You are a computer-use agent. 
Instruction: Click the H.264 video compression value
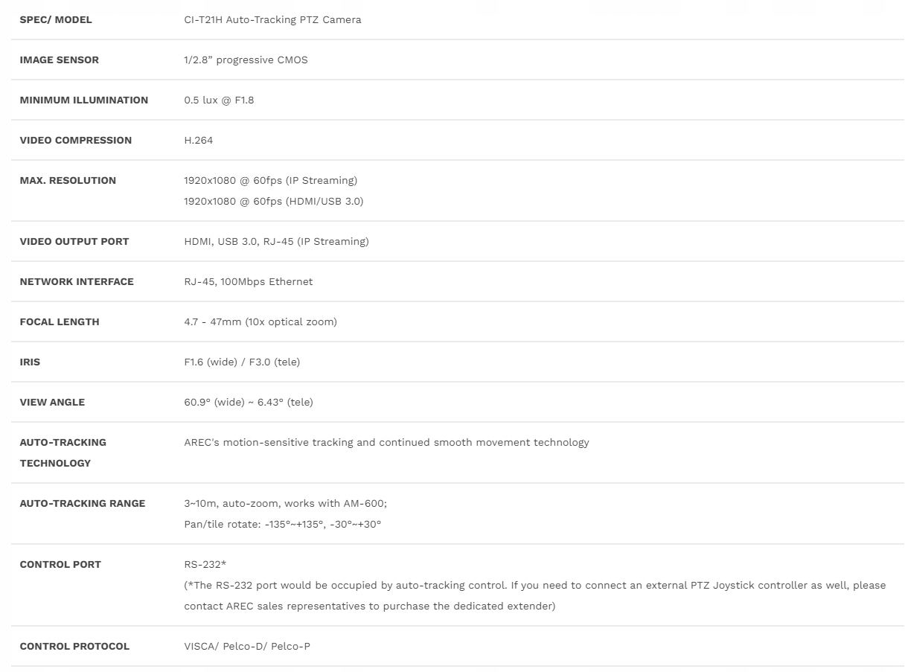coord(199,140)
